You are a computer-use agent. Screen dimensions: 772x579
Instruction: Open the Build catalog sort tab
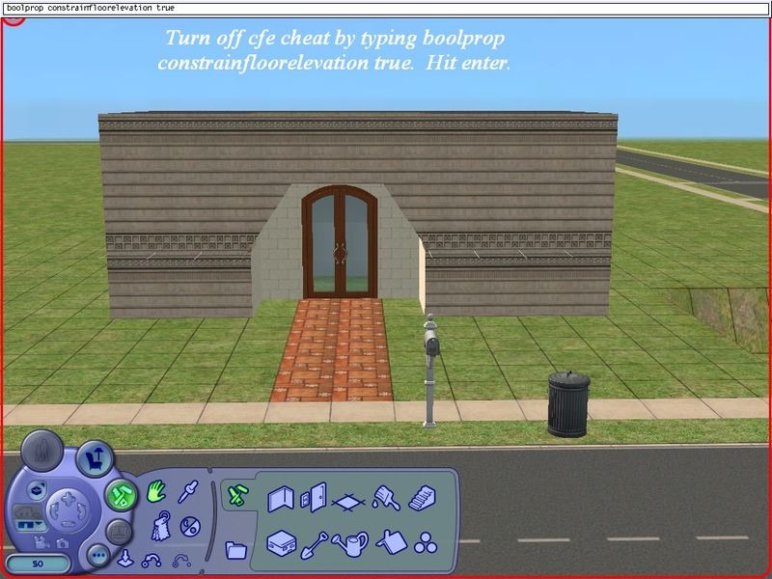pyautogui.click(x=237, y=495)
